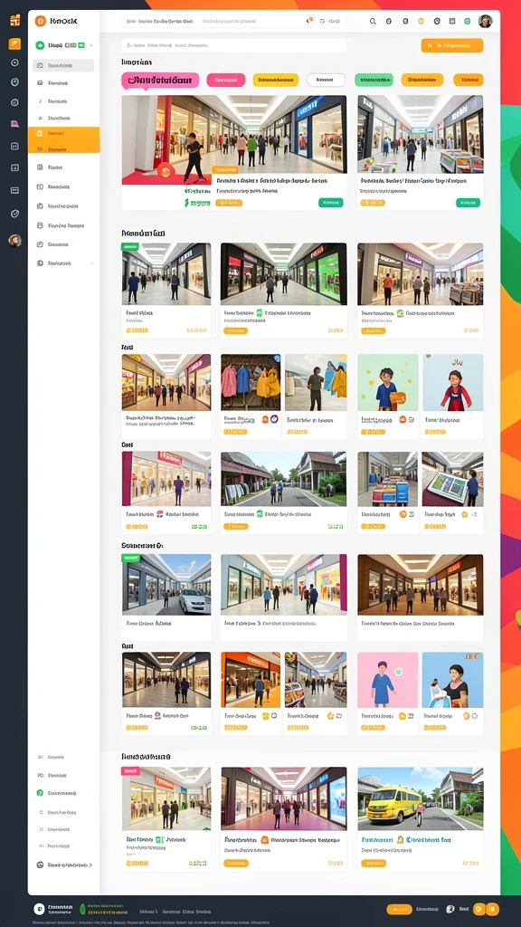Click the yellow circle icon in top bar
This screenshot has height=927, width=521.
pos(421,22)
